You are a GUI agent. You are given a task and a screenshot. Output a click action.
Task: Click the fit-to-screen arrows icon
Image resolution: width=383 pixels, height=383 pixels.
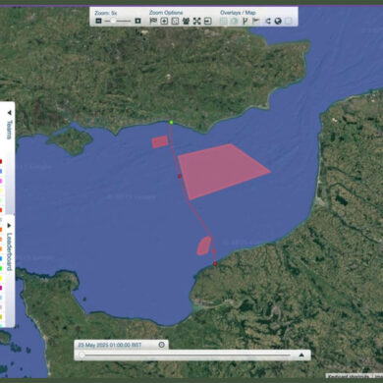pos(196,21)
